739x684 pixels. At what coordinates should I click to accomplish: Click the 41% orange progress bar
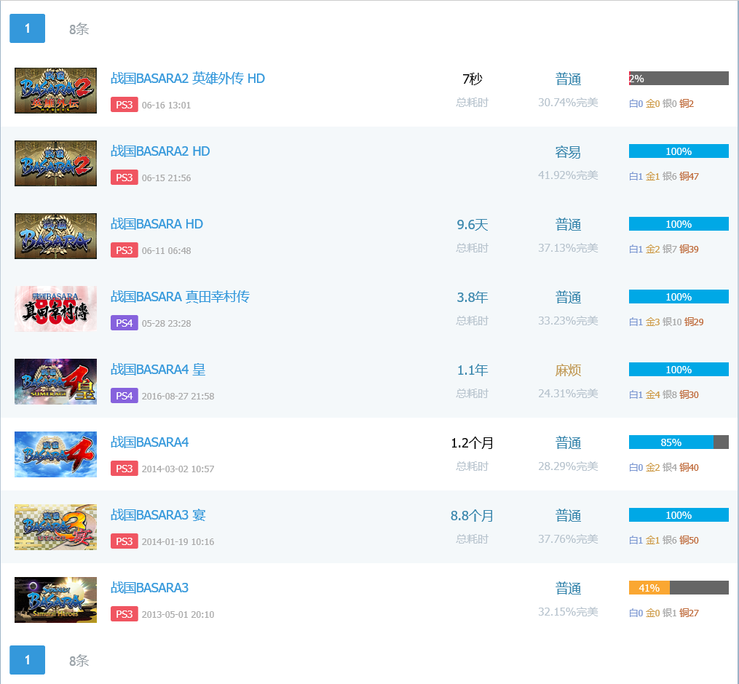(649, 588)
